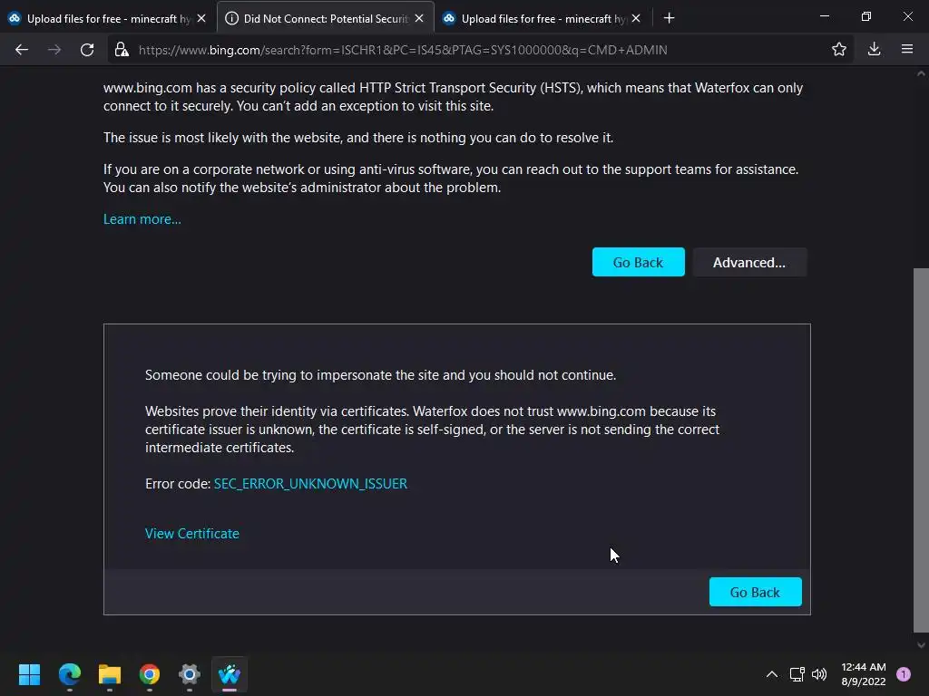The image size is (929, 696).
Task: Click the page vertical scrollbar thumb
Action: [921, 449]
